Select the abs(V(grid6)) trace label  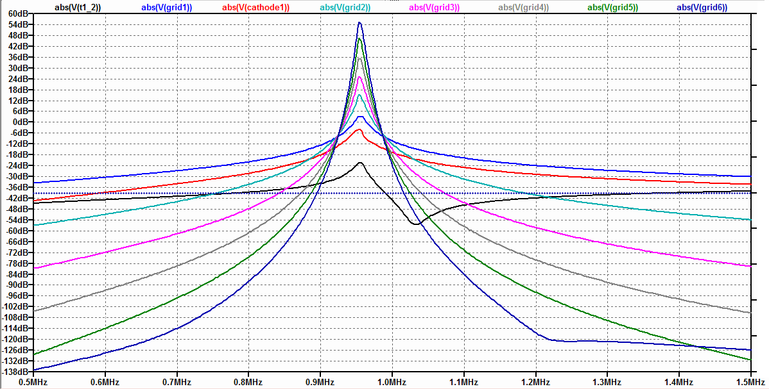click(x=702, y=7)
